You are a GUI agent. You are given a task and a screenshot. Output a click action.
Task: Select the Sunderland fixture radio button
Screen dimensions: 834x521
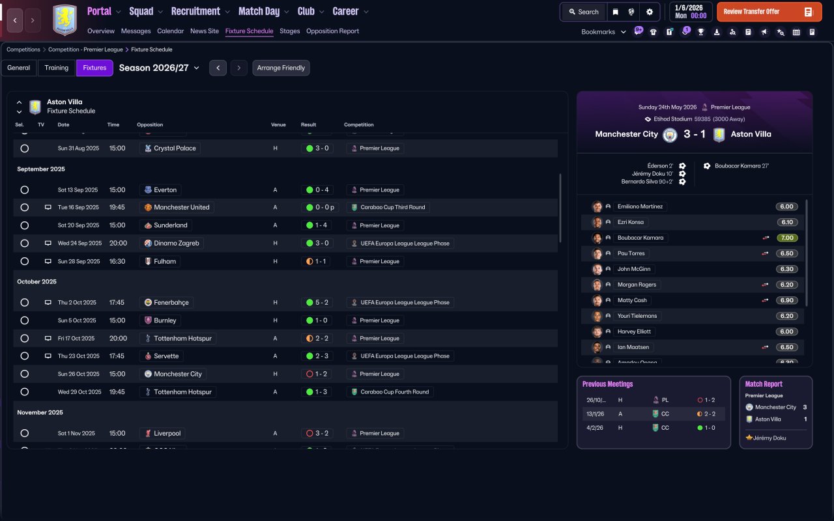coord(25,225)
